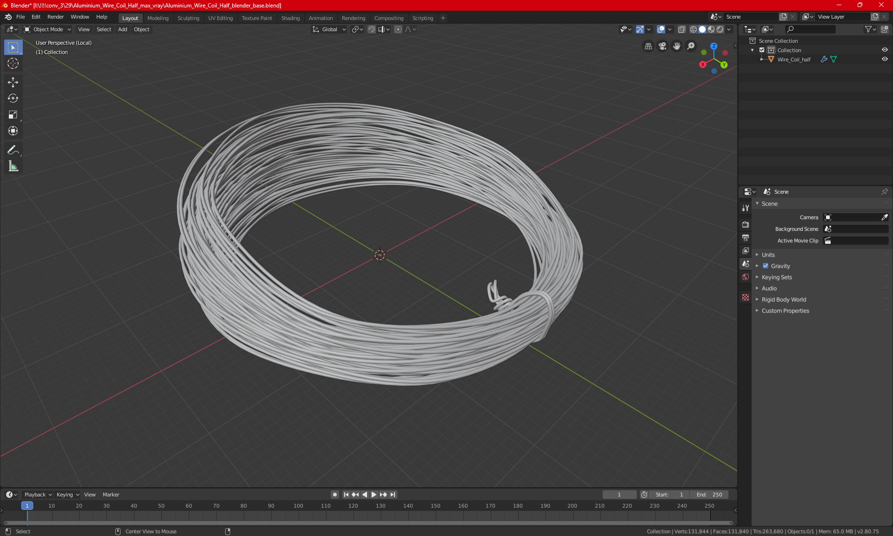Open the Keying popover in the timeline
The image size is (893, 536).
point(68,495)
